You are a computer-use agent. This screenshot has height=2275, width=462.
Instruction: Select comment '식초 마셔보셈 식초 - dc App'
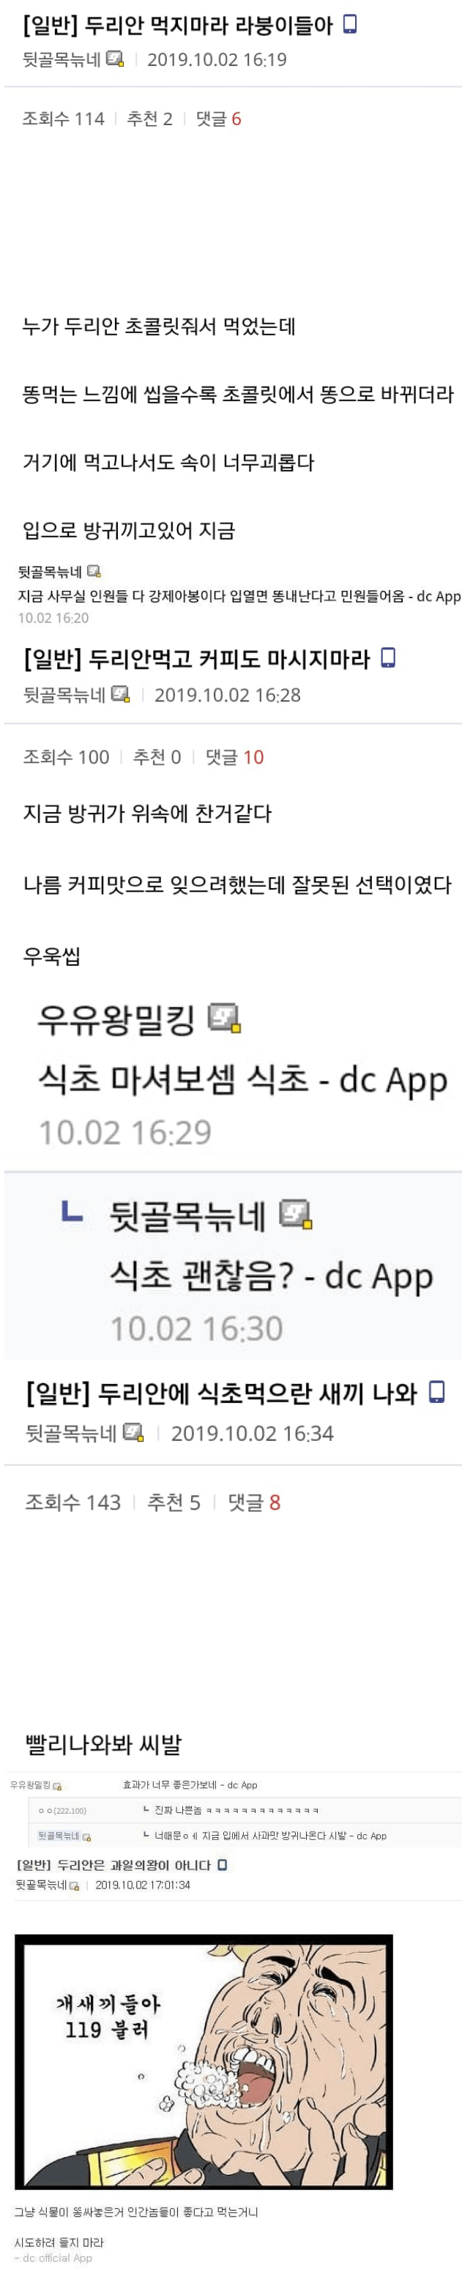pyautogui.click(x=243, y=1079)
